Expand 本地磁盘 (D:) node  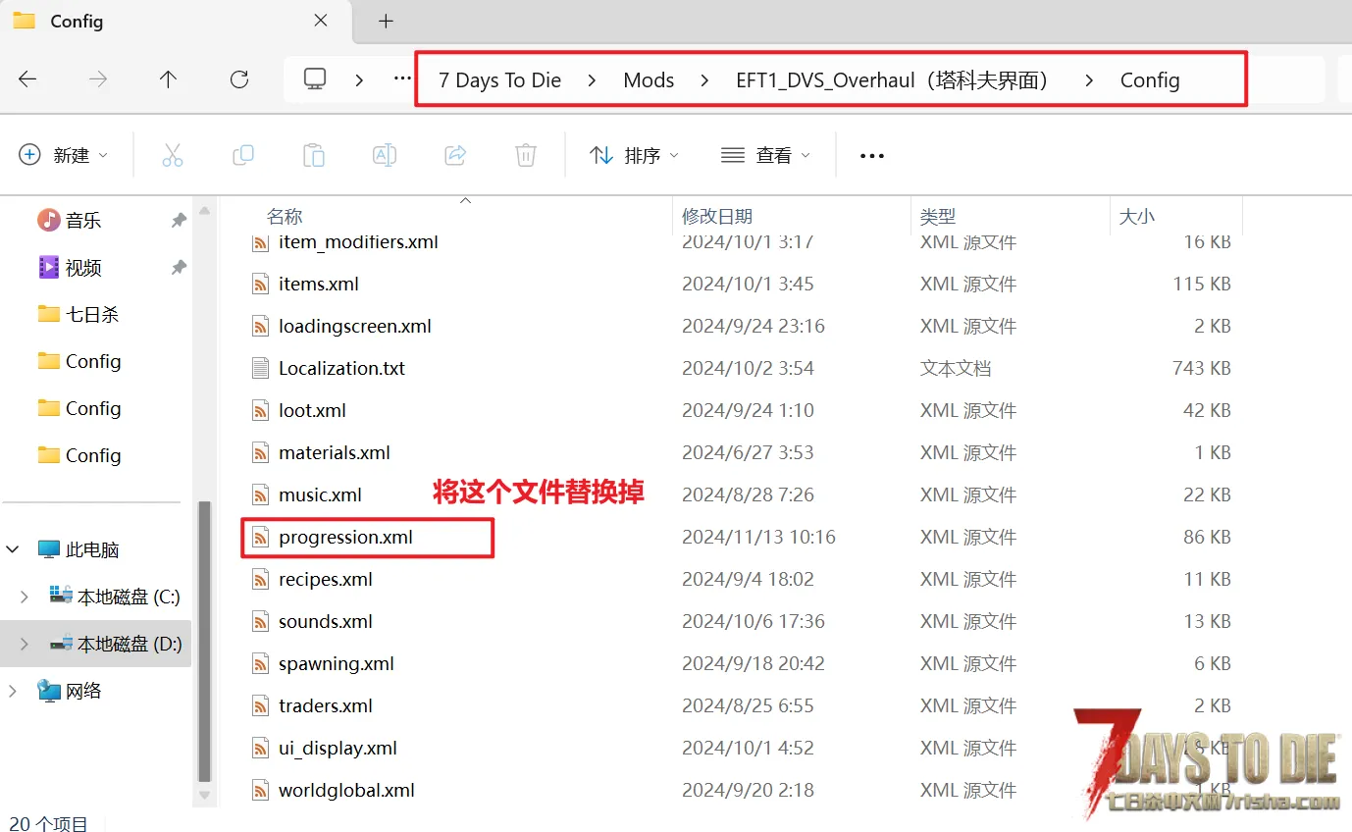coord(25,644)
